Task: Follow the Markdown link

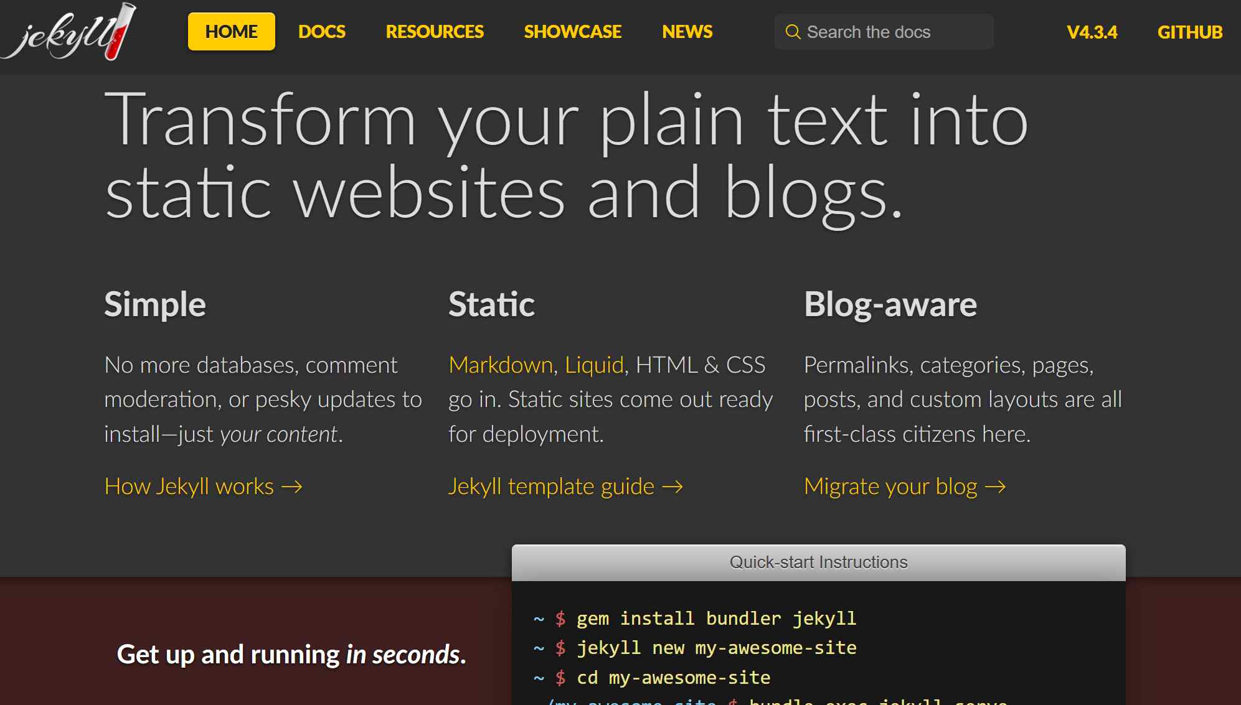Action: tap(501, 365)
